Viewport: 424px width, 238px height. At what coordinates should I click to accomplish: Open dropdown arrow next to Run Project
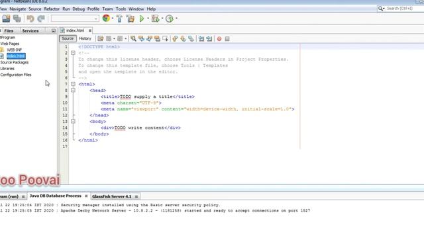point(148,19)
